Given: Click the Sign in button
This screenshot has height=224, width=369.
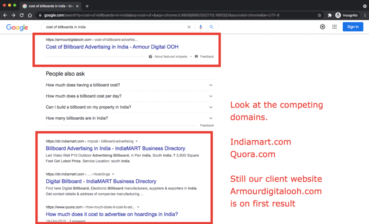Looking at the screenshot, I should (x=353, y=27).
